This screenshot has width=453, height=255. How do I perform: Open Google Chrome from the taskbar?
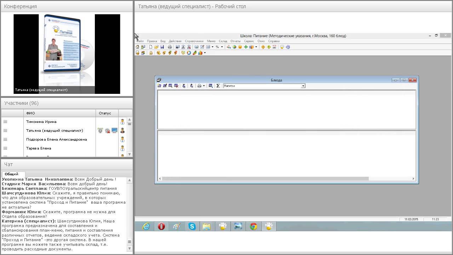click(253, 226)
